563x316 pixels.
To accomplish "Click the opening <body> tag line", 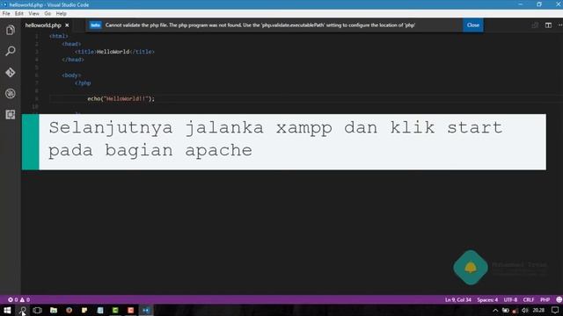I will point(71,75).
